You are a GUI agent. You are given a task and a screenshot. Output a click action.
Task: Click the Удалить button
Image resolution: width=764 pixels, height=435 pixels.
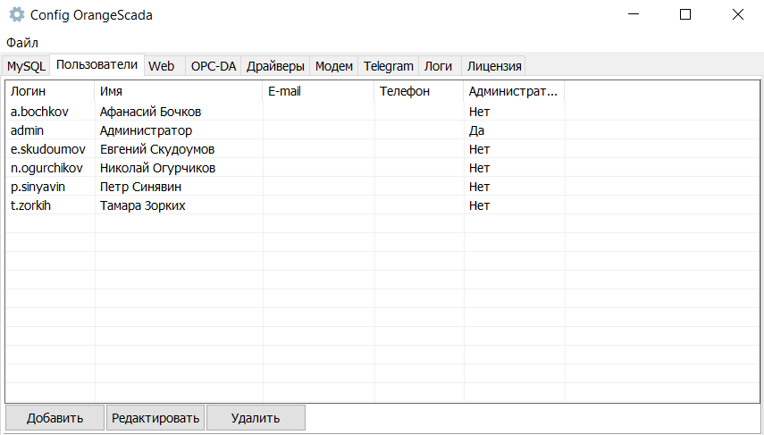[x=256, y=418]
